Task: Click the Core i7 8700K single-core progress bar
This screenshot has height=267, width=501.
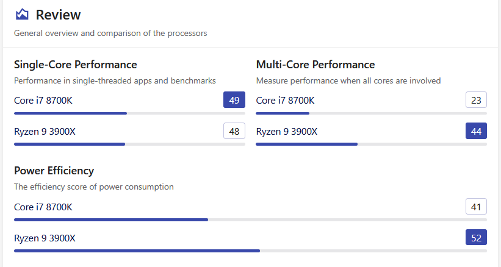Action: pyautogui.click(x=129, y=113)
